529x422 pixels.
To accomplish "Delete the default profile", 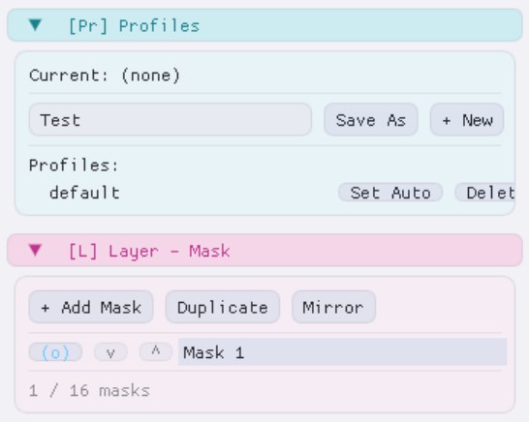I will coord(485,193).
